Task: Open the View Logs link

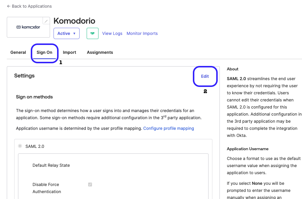Action: click(112, 33)
